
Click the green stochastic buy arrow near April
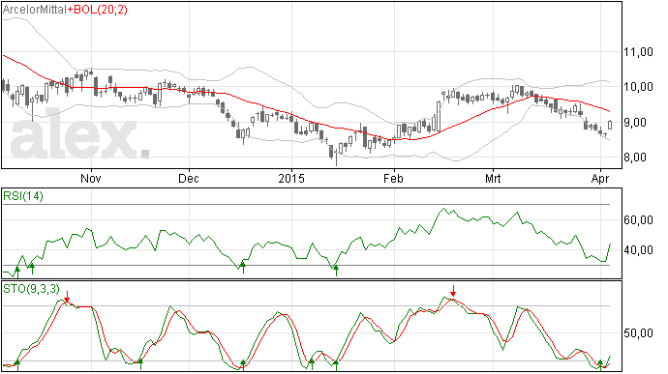[600, 364]
